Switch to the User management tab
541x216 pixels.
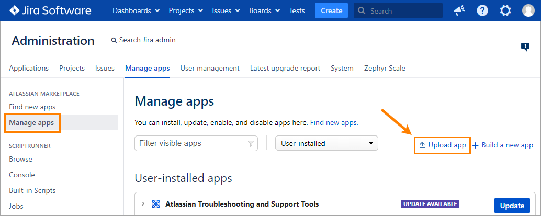(210, 69)
